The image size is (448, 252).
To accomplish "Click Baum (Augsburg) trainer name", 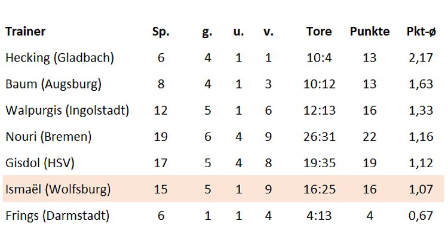I will click(53, 84).
